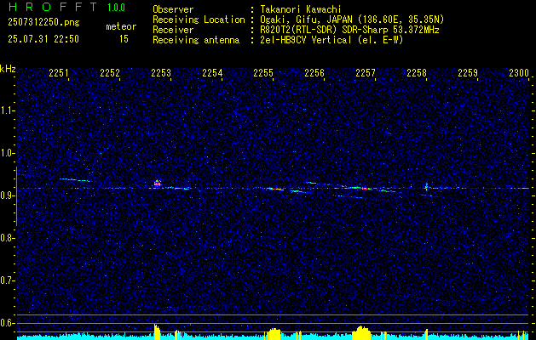Click the strong red echo at 2255
The image size is (536, 340).
275,189
